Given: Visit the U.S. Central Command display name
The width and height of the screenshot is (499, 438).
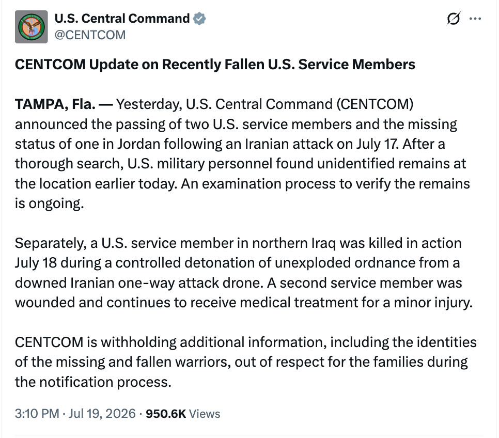Looking at the screenshot, I should click(122, 19).
